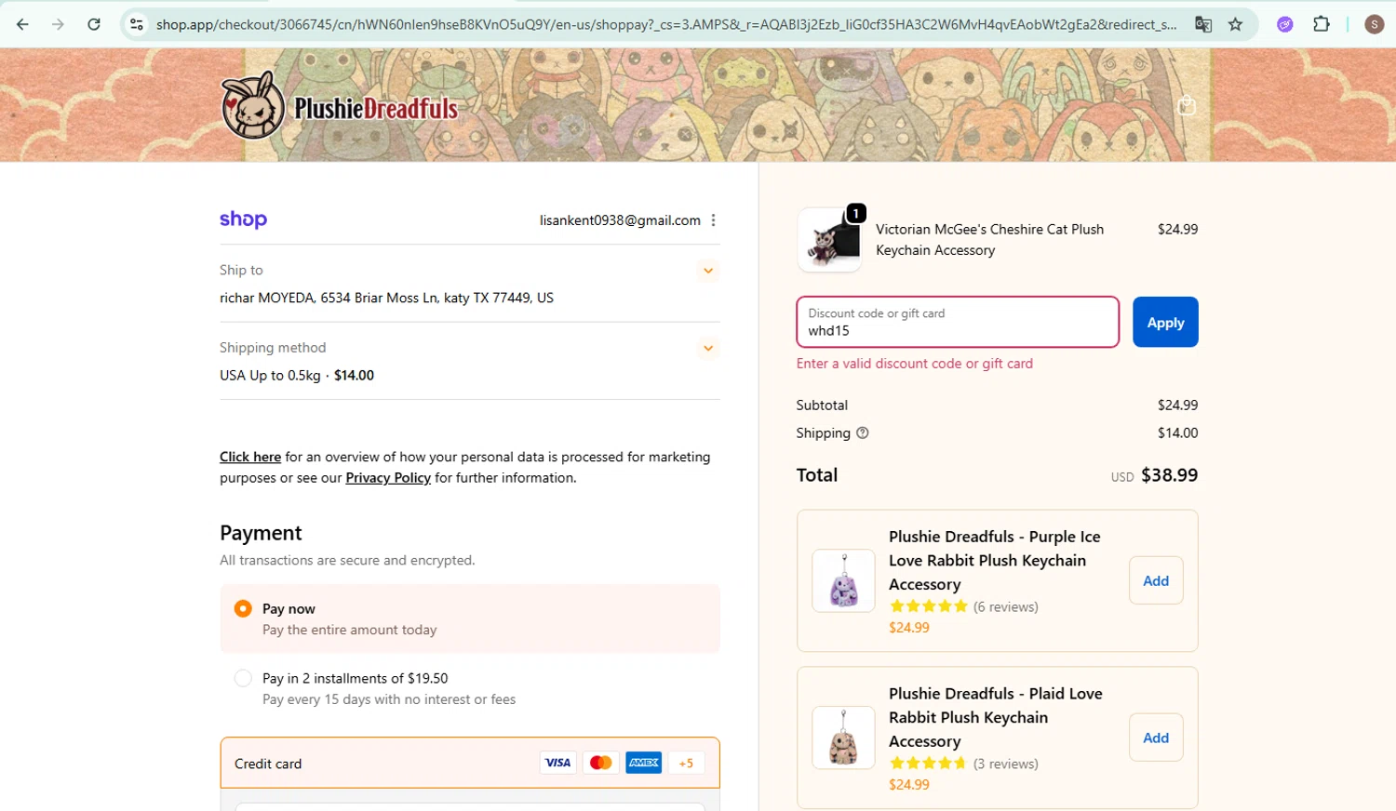
Task: Open account options next to email
Action: tap(714, 220)
